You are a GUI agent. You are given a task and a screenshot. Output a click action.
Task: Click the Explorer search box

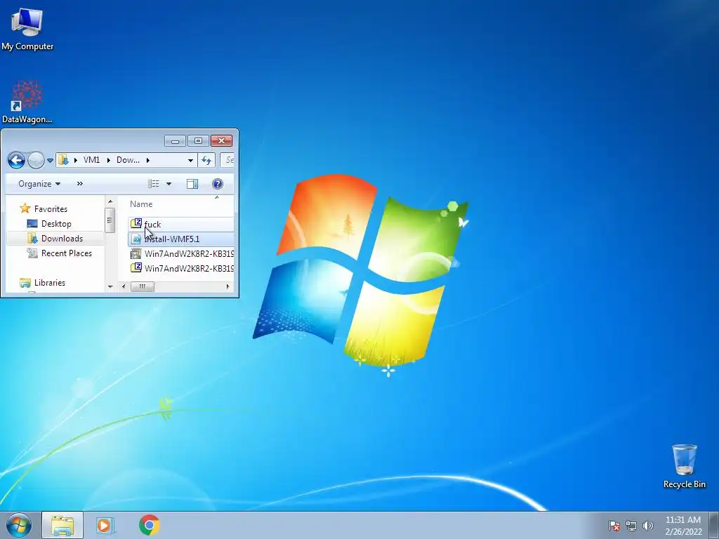[227, 160]
